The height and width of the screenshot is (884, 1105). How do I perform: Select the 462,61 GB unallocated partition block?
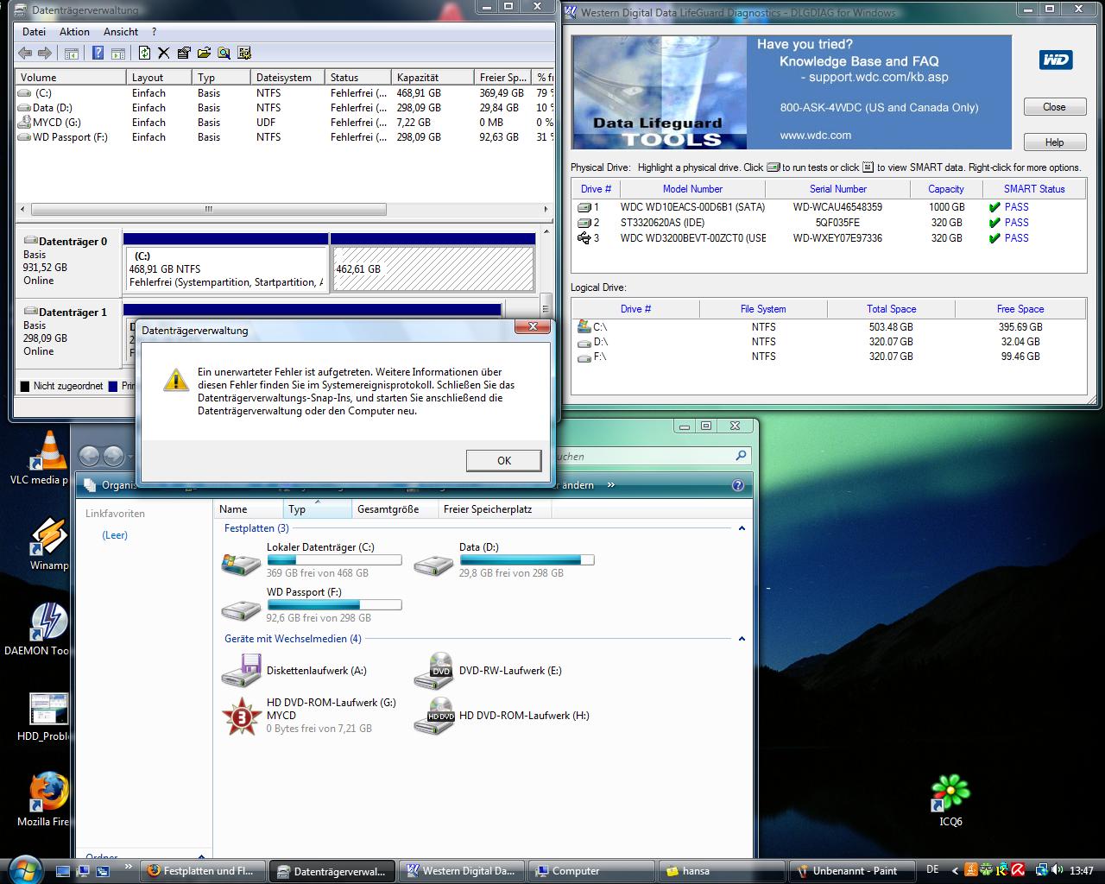tap(433, 269)
